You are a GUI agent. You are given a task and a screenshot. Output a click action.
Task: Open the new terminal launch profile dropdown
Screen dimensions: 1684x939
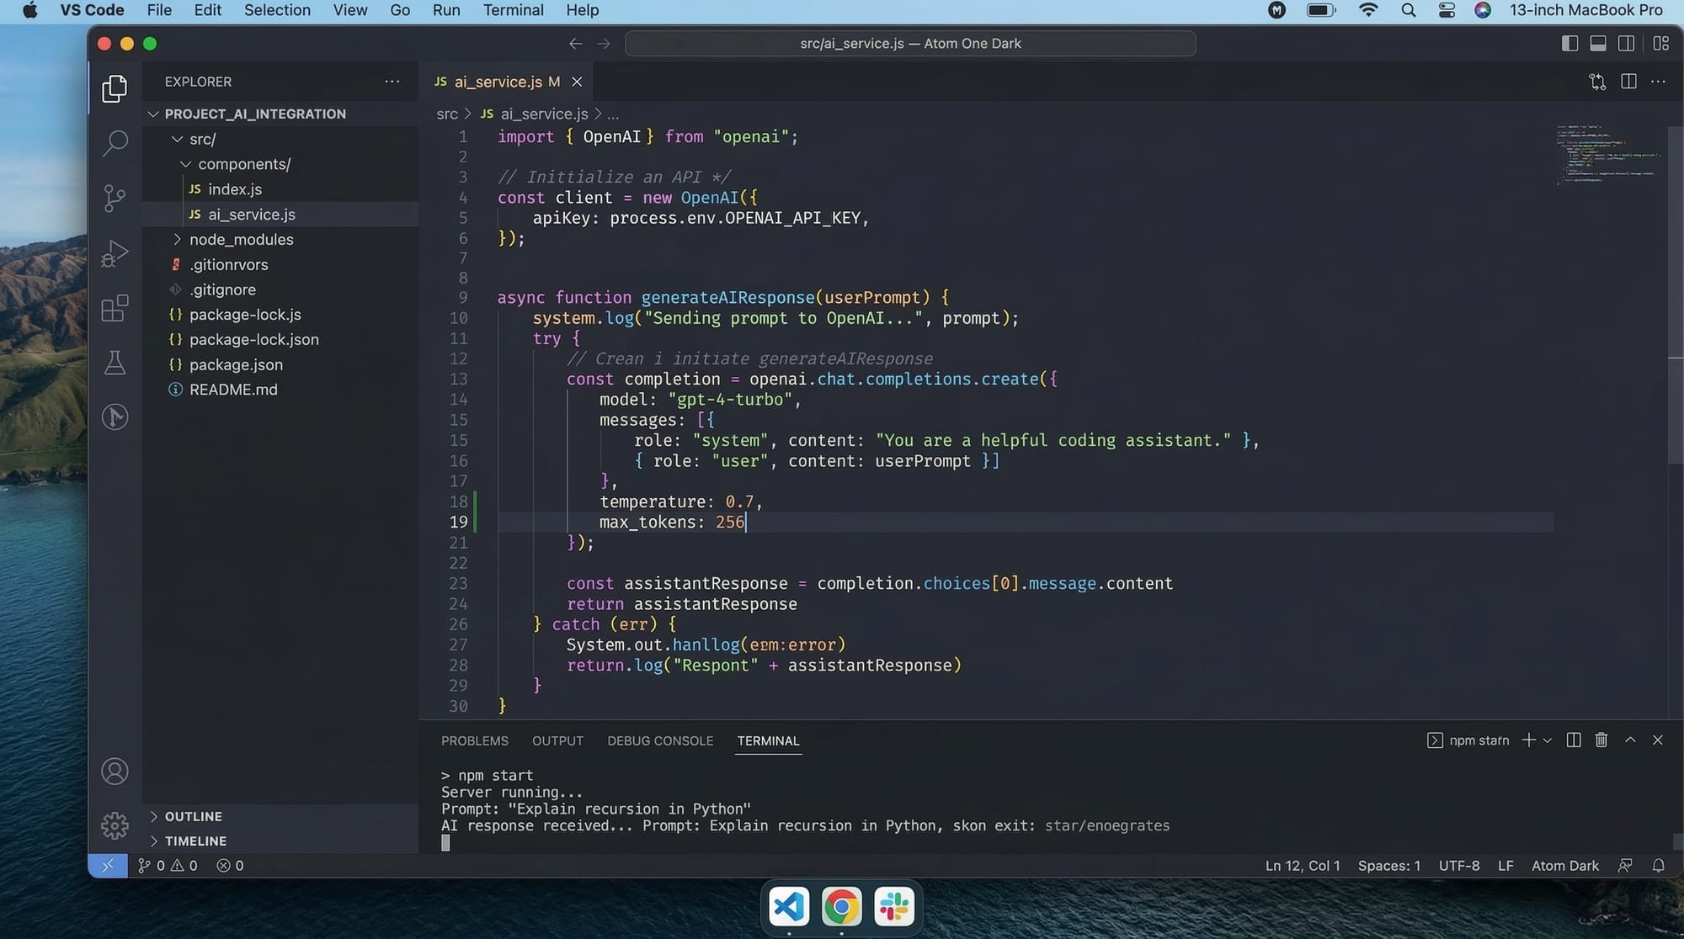pyautogui.click(x=1548, y=740)
